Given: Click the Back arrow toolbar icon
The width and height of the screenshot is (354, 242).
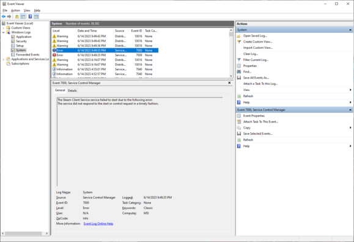Looking at the screenshot, I should [4, 16].
